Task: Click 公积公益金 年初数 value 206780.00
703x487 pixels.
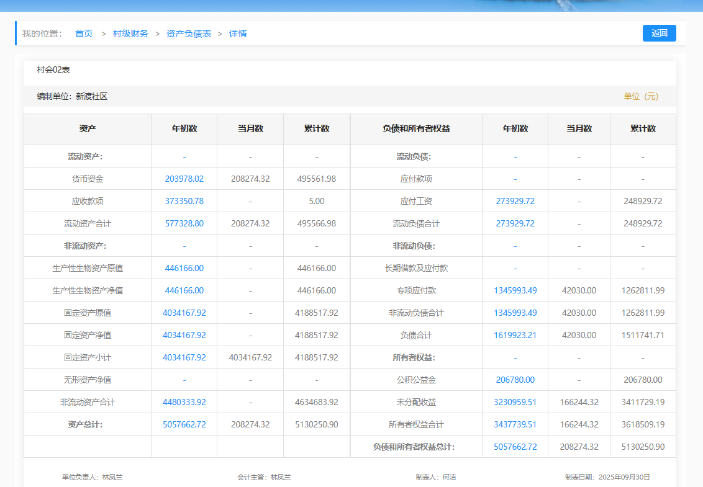Action: (x=515, y=380)
